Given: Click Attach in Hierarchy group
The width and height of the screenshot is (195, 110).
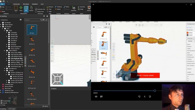Looking at the screenshot, I should pyautogui.click(x=66, y=7).
